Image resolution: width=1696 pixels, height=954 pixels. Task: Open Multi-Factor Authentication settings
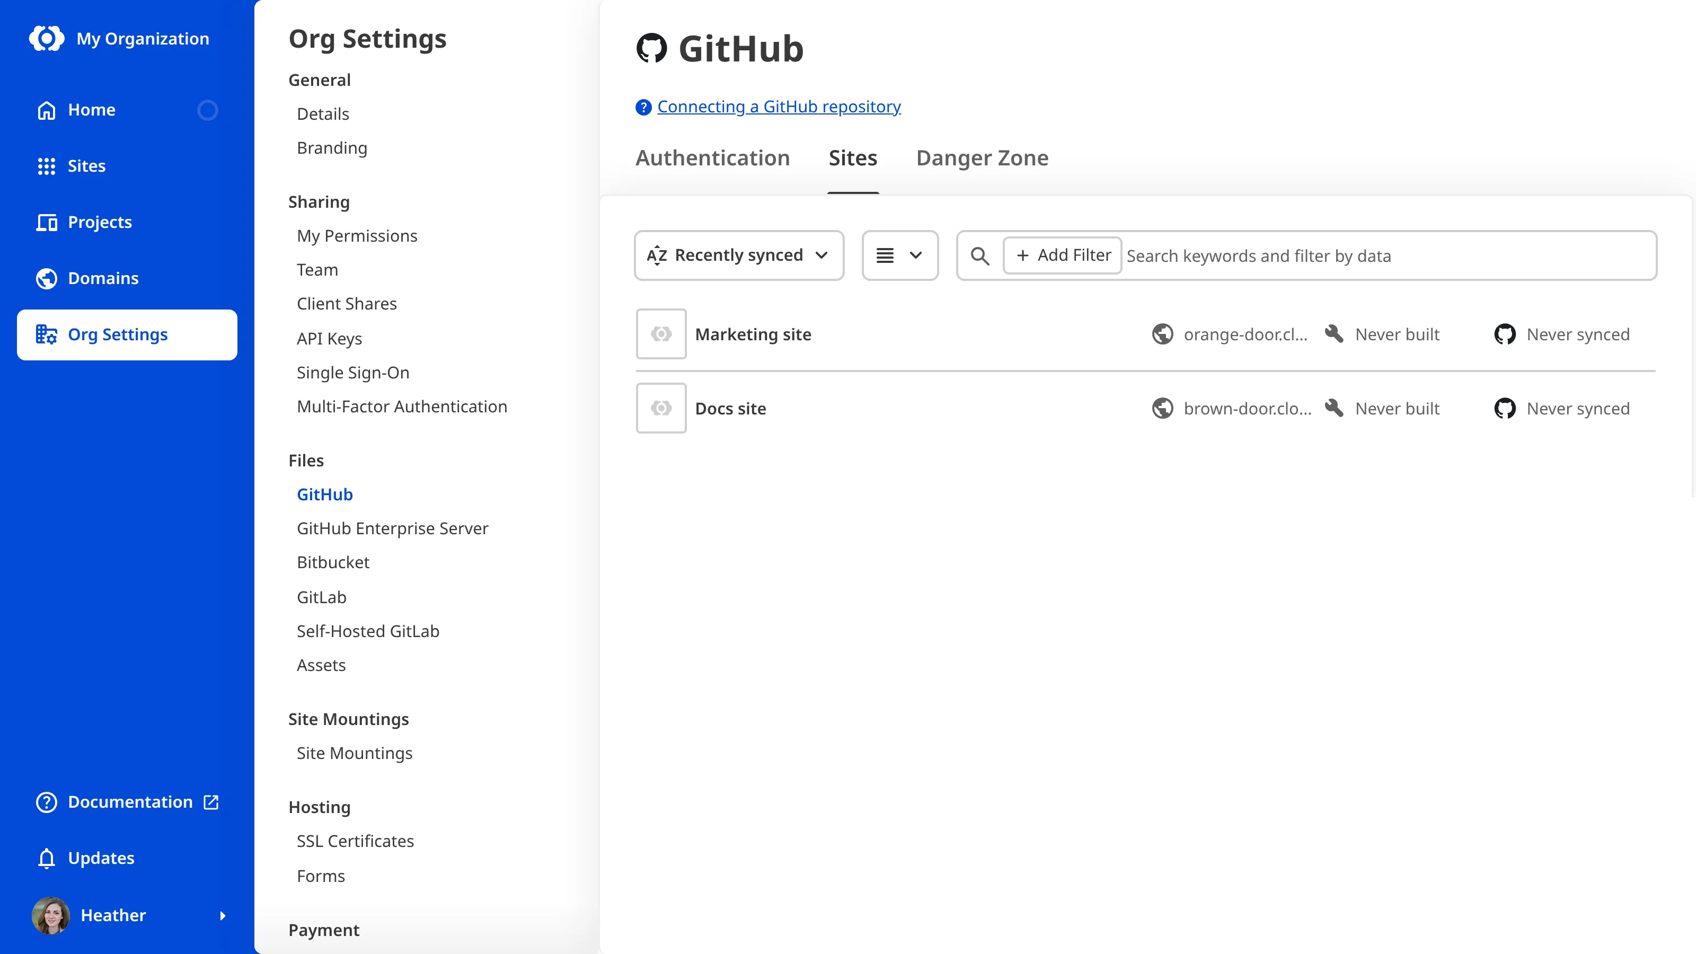pyautogui.click(x=402, y=406)
